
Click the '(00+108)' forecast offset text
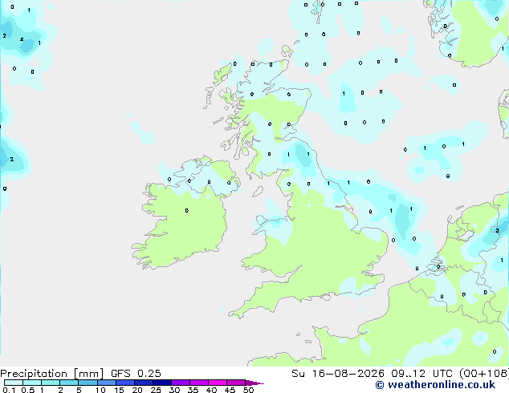coord(483,374)
